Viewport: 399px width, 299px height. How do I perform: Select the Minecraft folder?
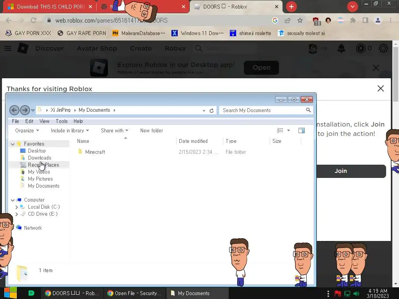pyautogui.click(x=95, y=152)
